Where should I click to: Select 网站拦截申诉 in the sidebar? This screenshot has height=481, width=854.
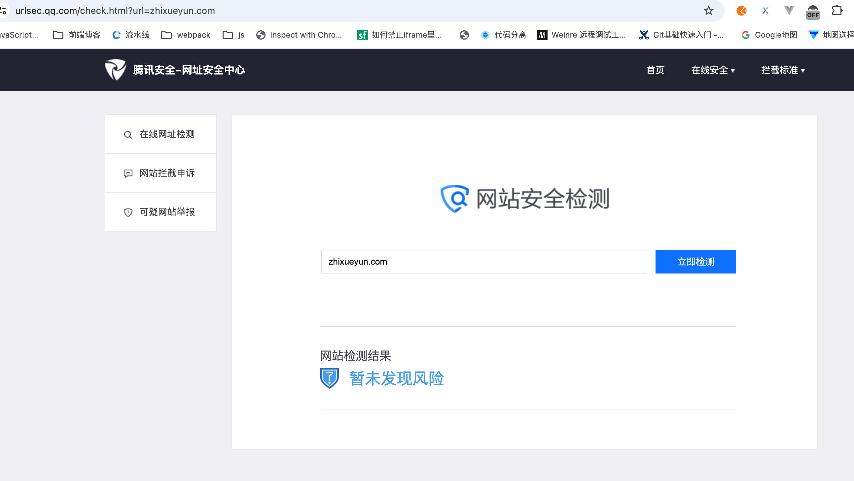pyautogui.click(x=161, y=173)
